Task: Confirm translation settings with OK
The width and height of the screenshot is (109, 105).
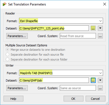Action: [x=73, y=99]
